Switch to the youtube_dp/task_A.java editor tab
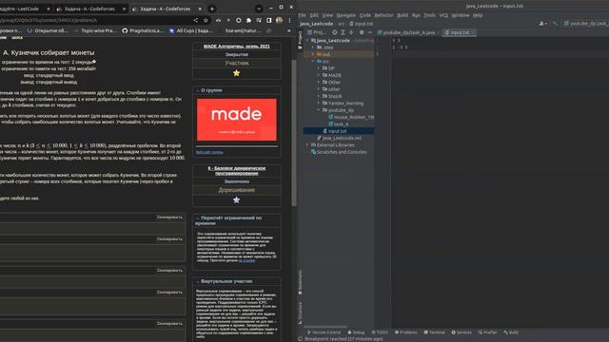 click(x=406, y=32)
